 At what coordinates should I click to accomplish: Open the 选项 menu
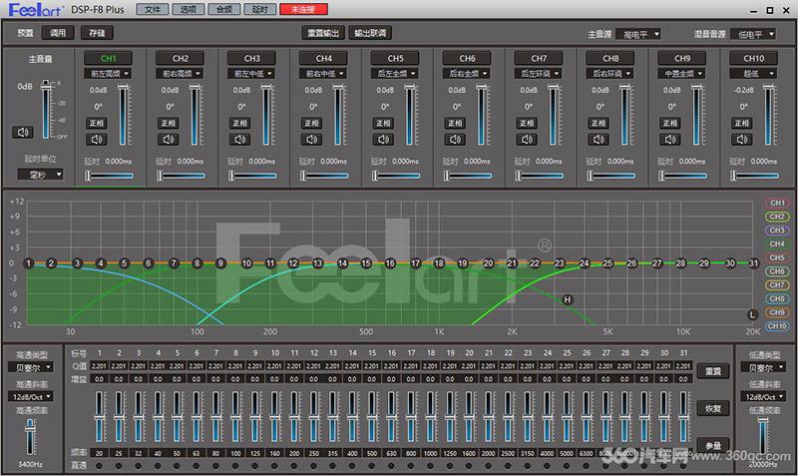tap(189, 9)
